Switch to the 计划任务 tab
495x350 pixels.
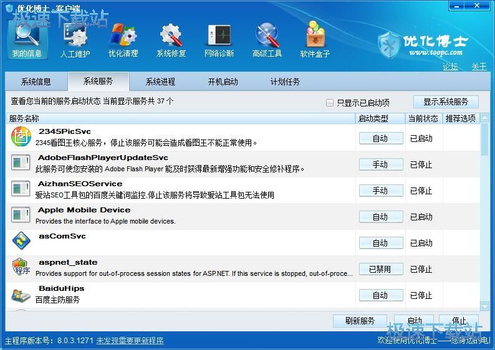(x=285, y=82)
